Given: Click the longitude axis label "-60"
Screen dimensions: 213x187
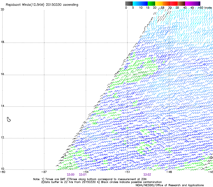Looking at the screenshot, I should [x=3, y=172].
